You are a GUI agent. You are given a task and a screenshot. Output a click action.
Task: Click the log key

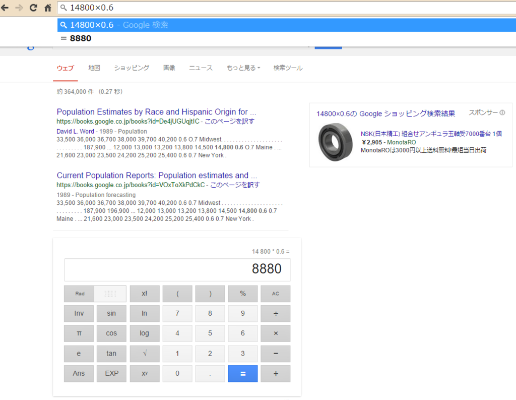pyautogui.click(x=145, y=333)
